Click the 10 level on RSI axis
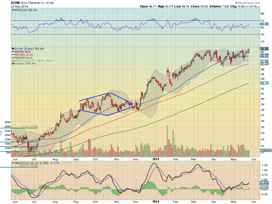Screen dimensions: 272x204 [x=262, y=42]
